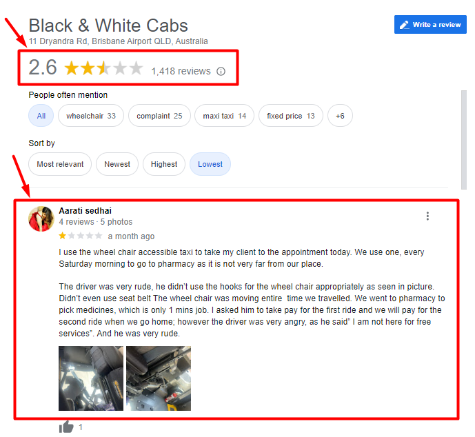This screenshot has height=437, width=475.
Task: Click the 2.6 overall star rating graphic
Action: pyautogui.click(x=103, y=68)
